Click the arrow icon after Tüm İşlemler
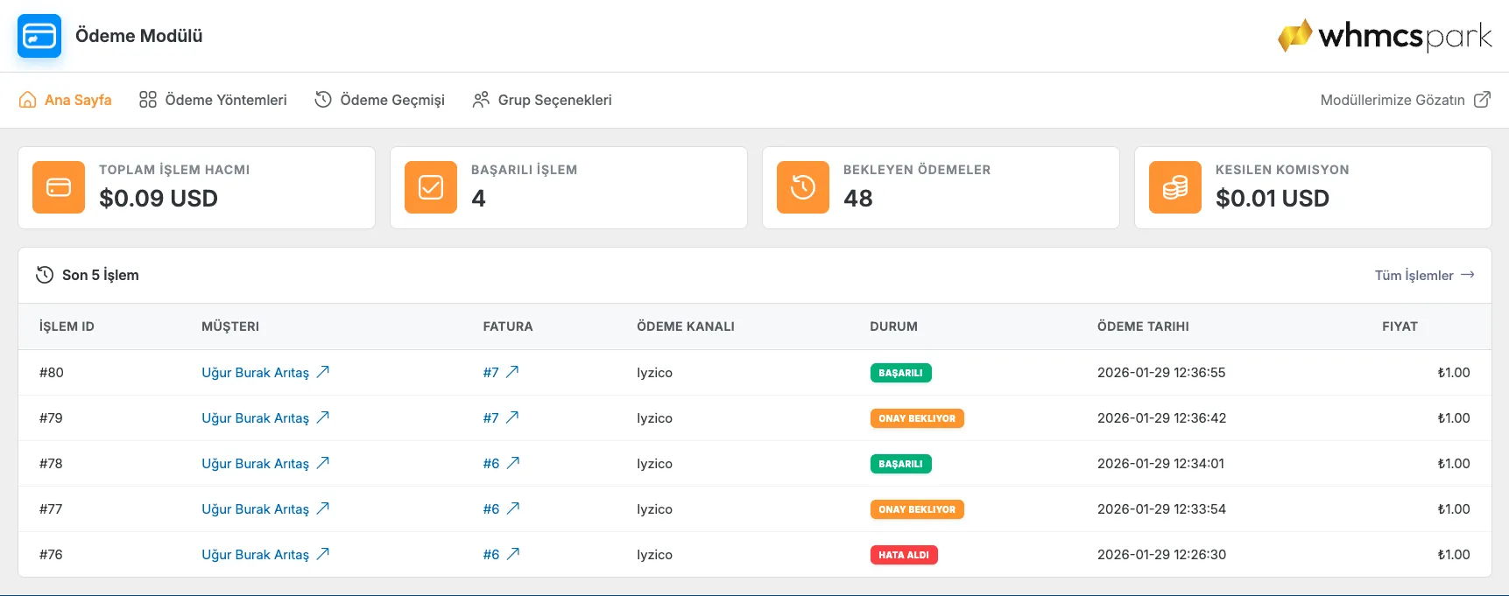This screenshot has width=1509, height=596. (x=1468, y=275)
